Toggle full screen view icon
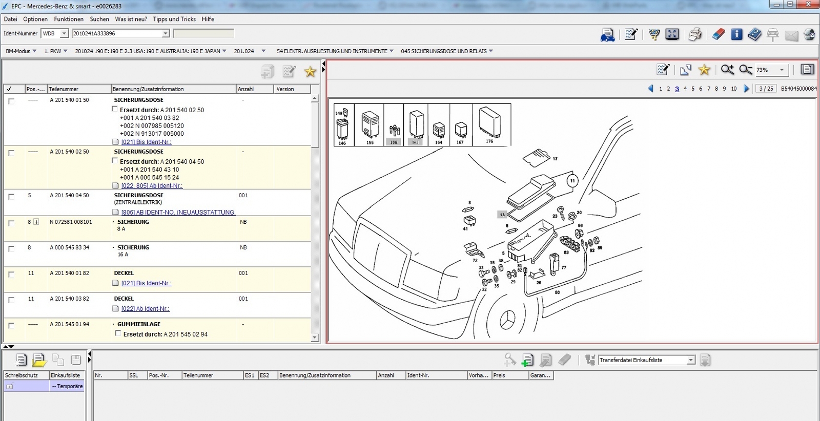The height and width of the screenshot is (421, 820). click(x=672, y=34)
